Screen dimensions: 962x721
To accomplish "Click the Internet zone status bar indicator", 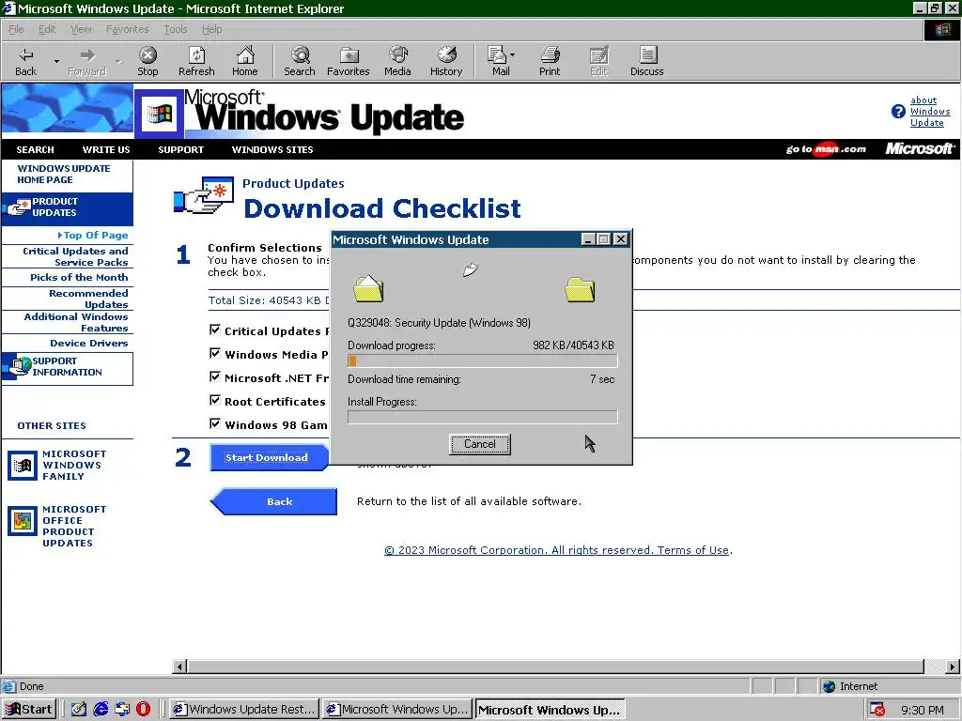I will coord(851,686).
